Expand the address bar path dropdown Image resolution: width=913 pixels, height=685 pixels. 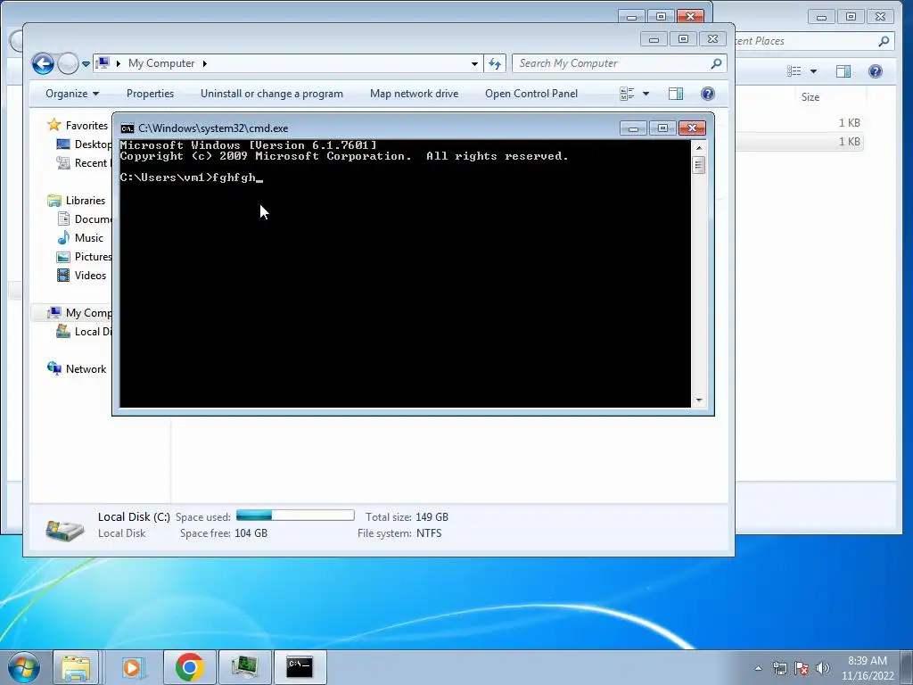click(x=474, y=63)
